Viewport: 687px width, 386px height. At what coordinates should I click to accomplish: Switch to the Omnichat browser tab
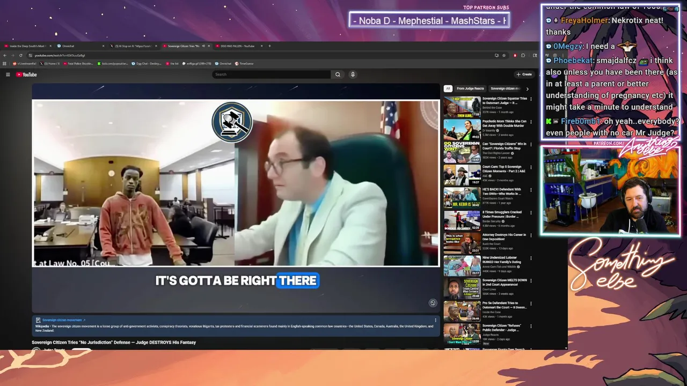tap(79, 46)
